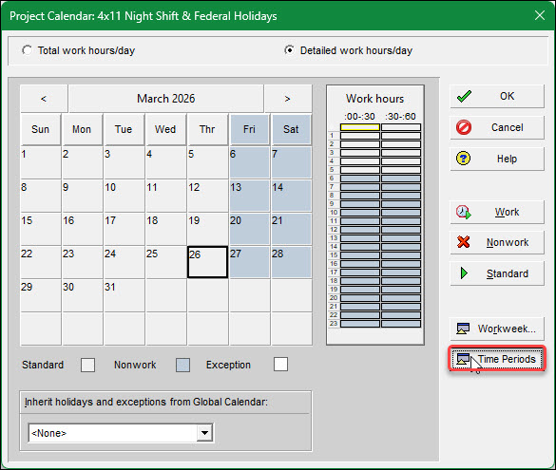Click the March 2026 month title button
The height and width of the screenshot is (470, 556).
tap(166, 99)
